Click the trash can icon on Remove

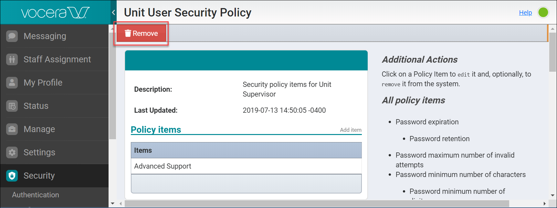pyautogui.click(x=128, y=33)
